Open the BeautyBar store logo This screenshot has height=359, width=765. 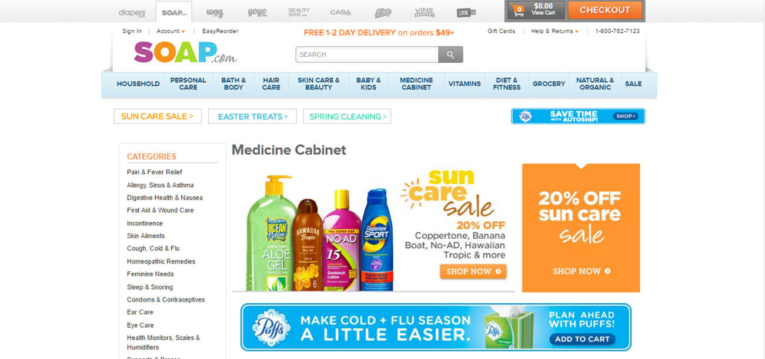(299, 12)
